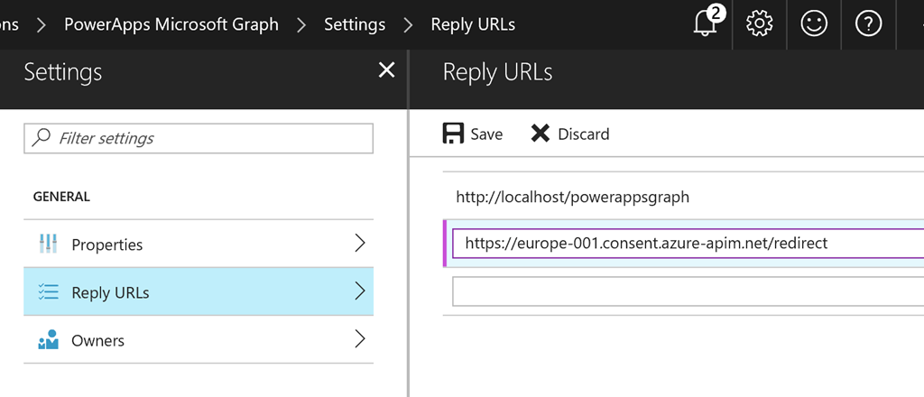Select the http://localhost/powerappsgraph URL entry
This screenshot has width=924, height=397.
572,197
